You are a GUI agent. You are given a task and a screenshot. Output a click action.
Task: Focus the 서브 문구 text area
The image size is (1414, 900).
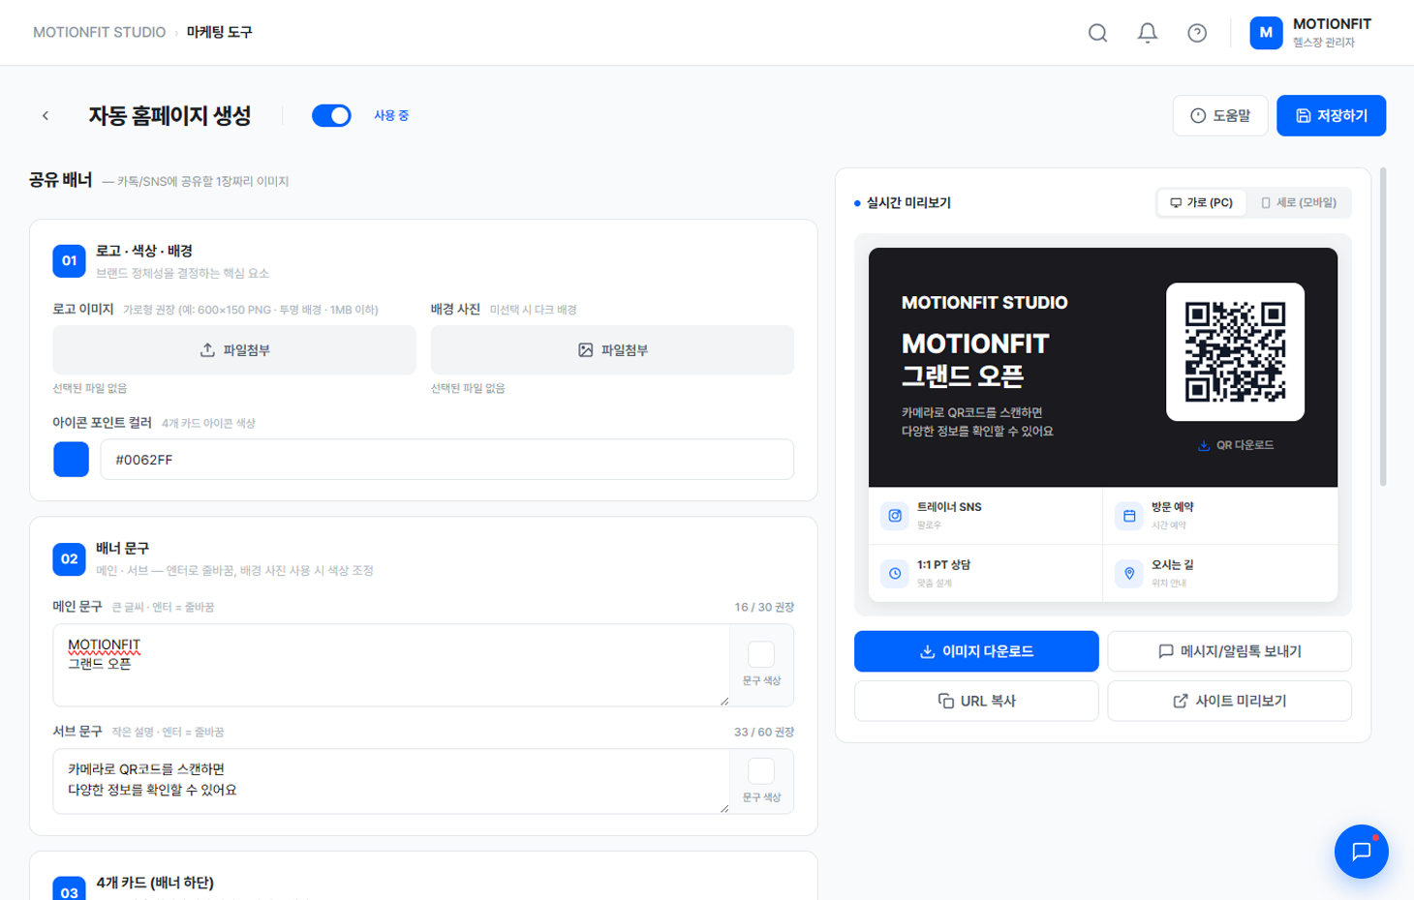(x=391, y=781)
